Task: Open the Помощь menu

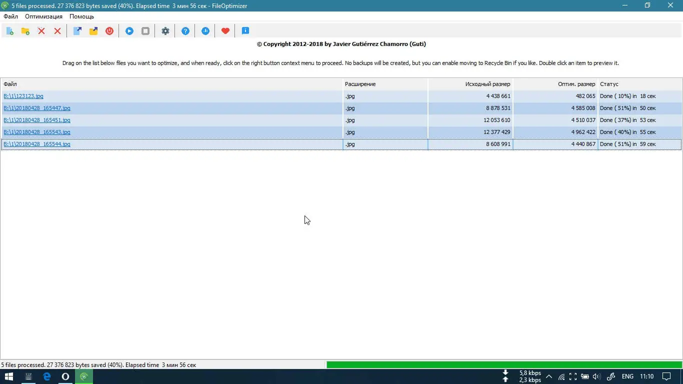Action: click(81, 16)
